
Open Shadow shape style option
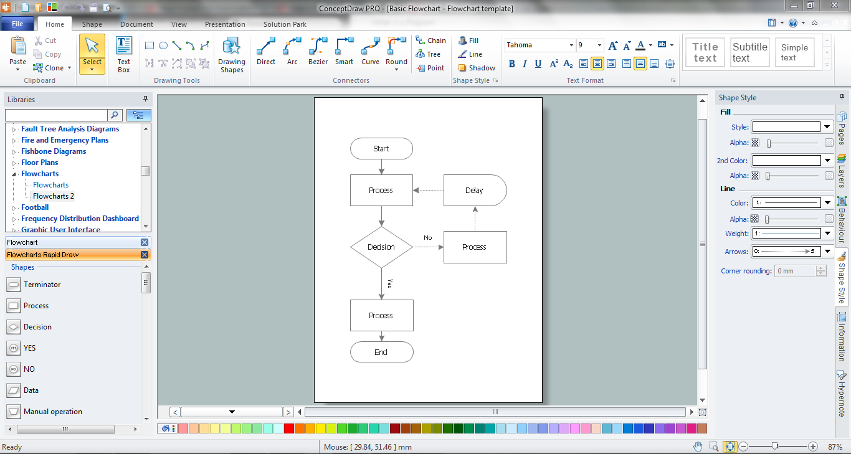pos(477,68)
